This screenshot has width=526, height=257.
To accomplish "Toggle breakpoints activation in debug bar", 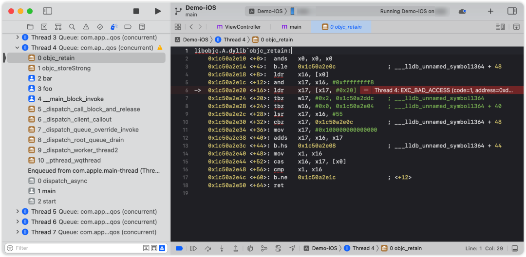I will 179,248.
